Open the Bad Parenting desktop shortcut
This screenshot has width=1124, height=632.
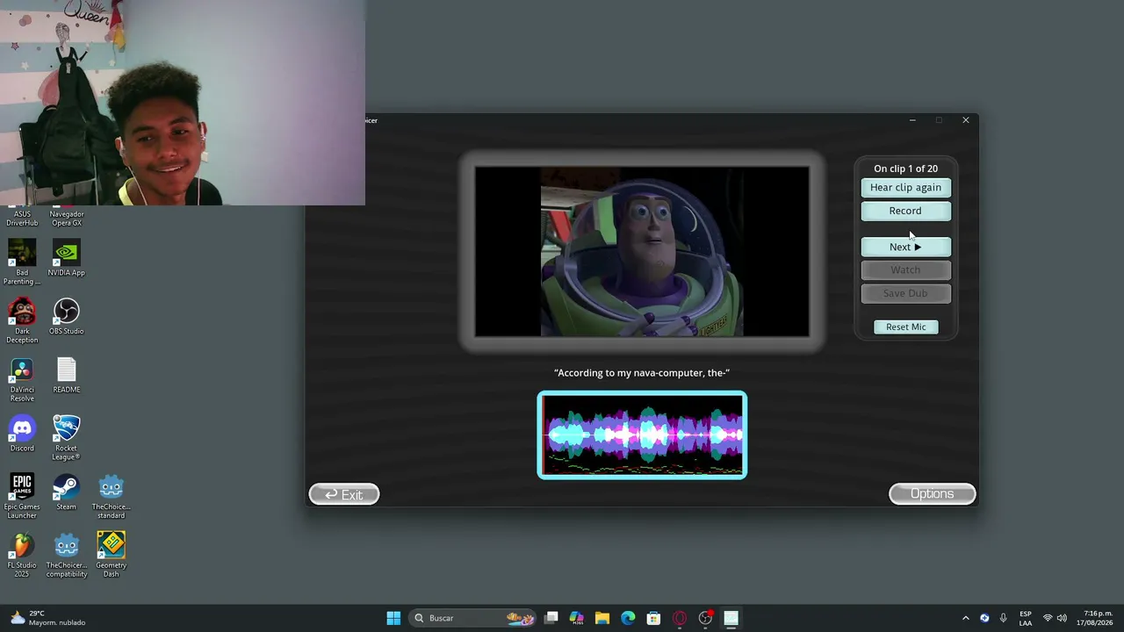tap(22, 263)
